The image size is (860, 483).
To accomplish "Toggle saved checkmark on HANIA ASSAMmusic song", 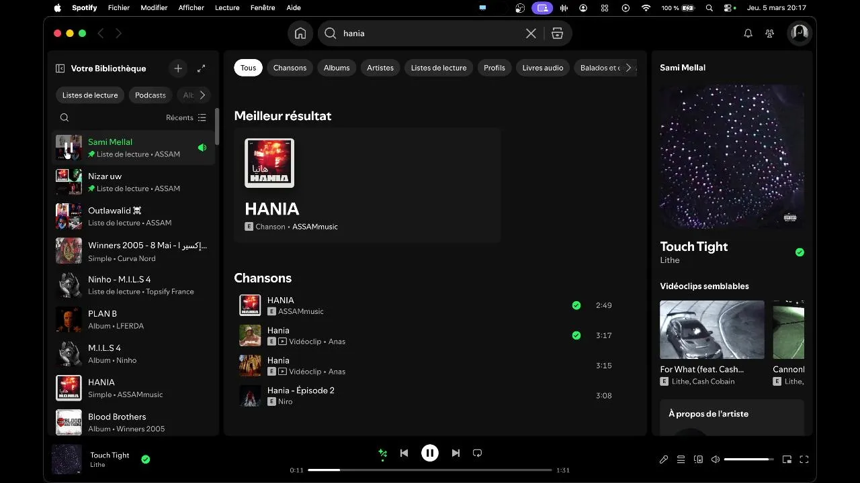I will click(x=576, y=305).
